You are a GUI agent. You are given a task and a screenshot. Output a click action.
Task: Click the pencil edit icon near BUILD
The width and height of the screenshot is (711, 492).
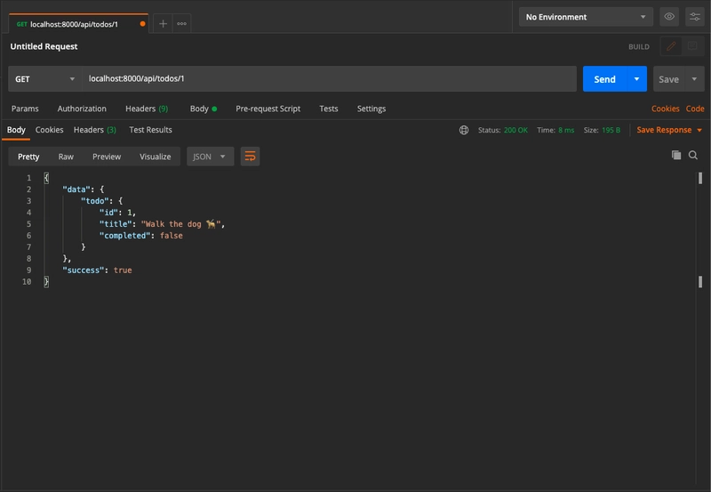tap(671, 46)
